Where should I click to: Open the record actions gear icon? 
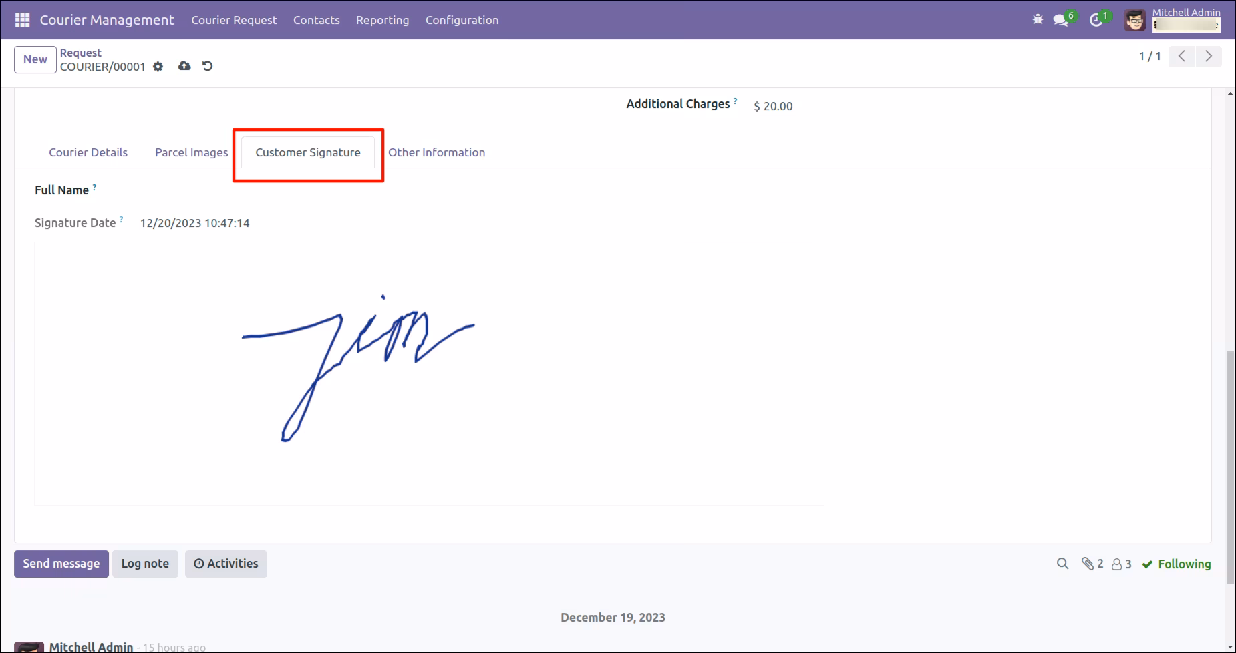(x=158, y=67)
